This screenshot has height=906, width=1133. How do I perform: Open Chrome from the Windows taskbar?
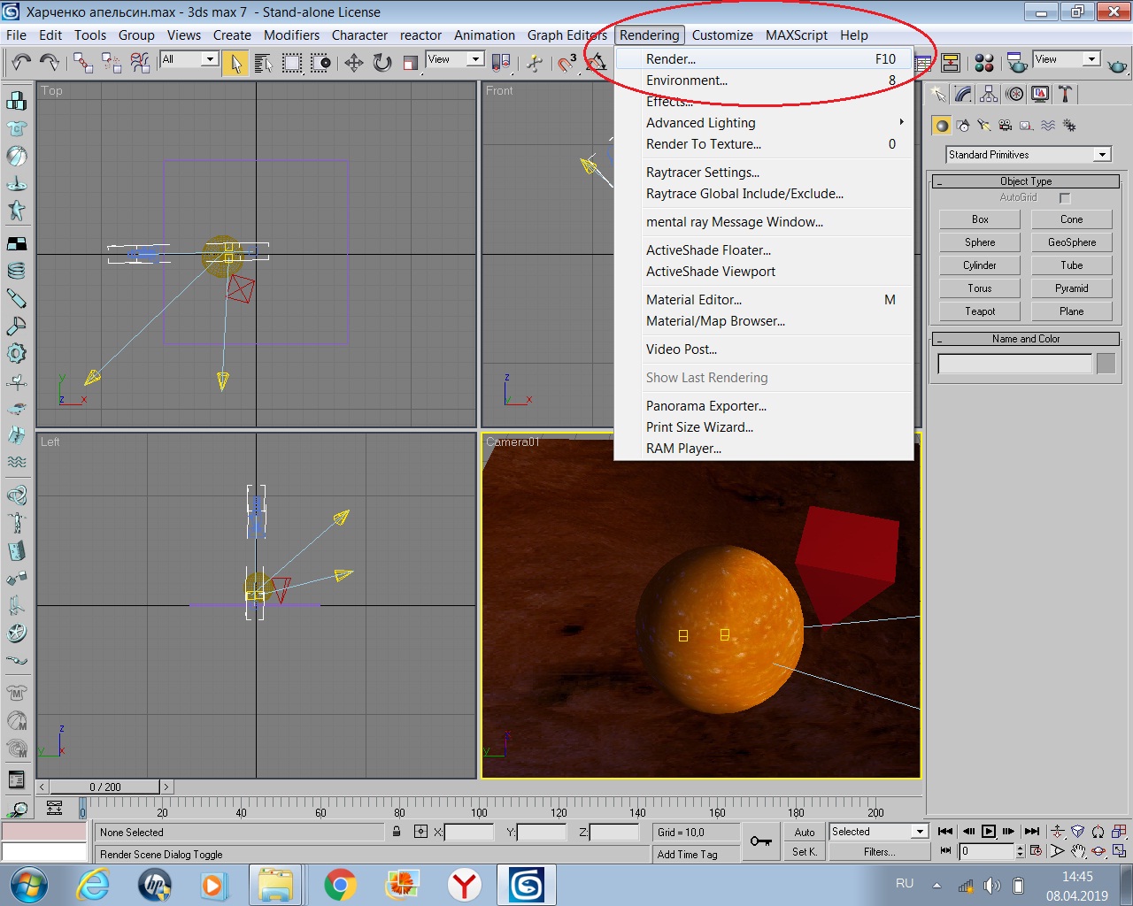pyautogui.click(x=340, y=885)
